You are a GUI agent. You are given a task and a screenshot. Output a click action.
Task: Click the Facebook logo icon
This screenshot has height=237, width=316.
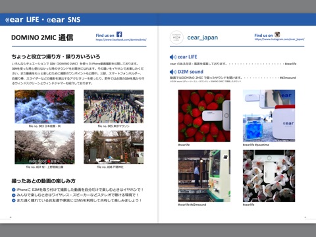coord(119,34)
